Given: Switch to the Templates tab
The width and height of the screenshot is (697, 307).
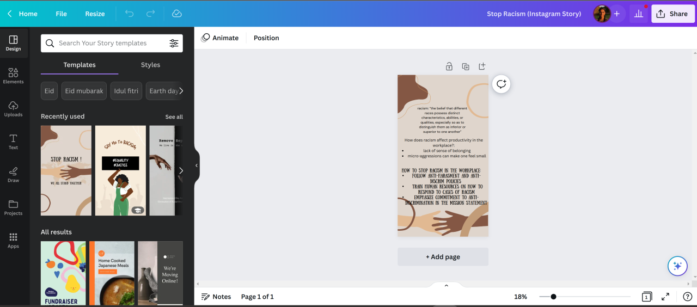Looking at the screenshot, I should (80, 65).
